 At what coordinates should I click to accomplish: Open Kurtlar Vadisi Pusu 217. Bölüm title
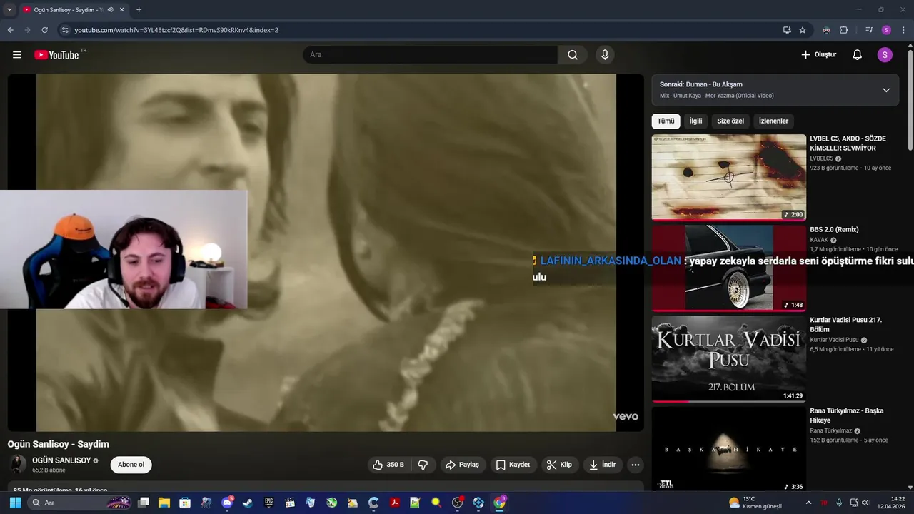coord(846,325)
